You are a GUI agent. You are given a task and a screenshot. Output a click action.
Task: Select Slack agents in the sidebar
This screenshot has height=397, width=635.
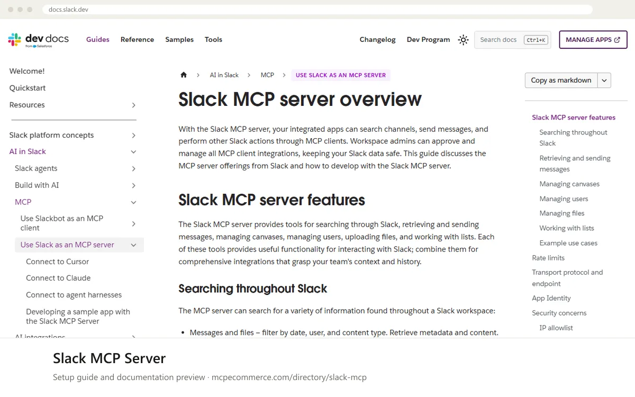(x=36, y=168)
